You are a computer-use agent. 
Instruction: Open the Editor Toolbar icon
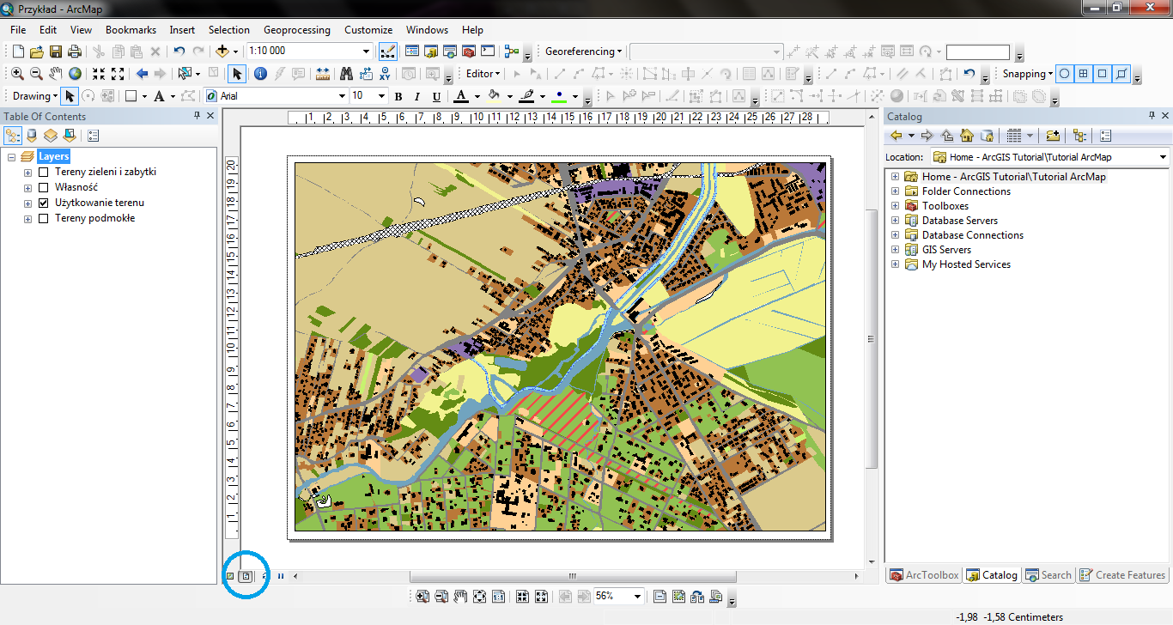(388, 52)
